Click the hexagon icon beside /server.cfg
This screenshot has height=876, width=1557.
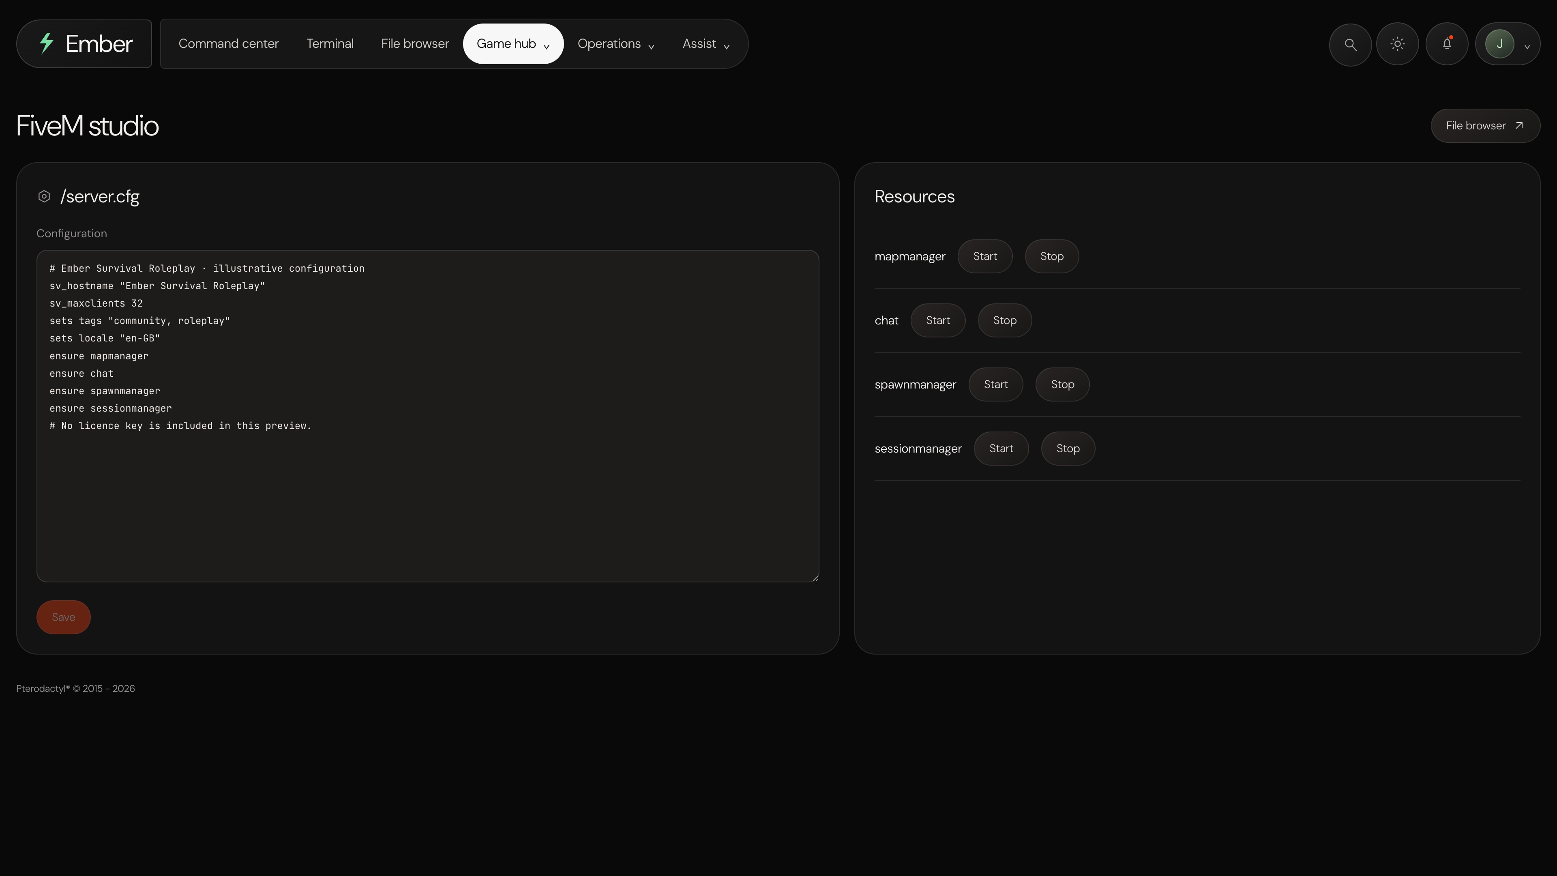click(x=44, y=196)
